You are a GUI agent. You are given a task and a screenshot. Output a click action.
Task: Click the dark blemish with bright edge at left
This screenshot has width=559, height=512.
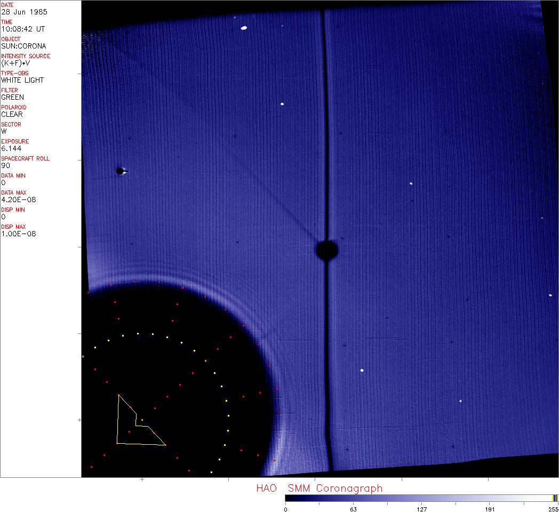(121, 171)
